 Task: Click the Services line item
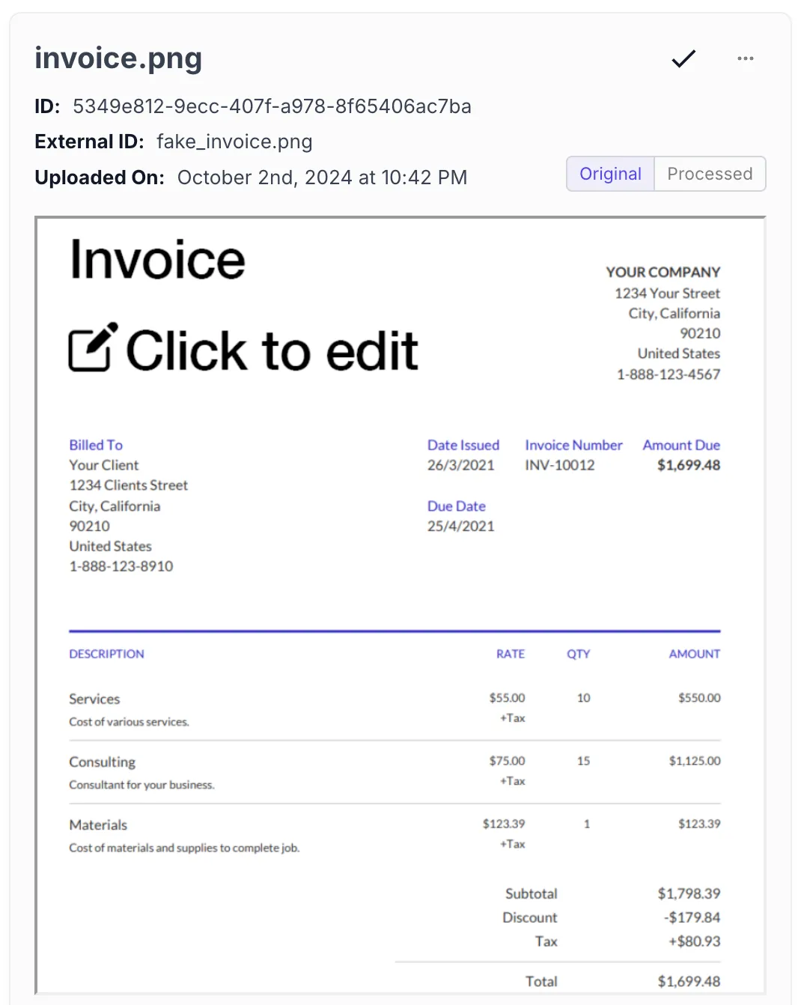[94, 699]
